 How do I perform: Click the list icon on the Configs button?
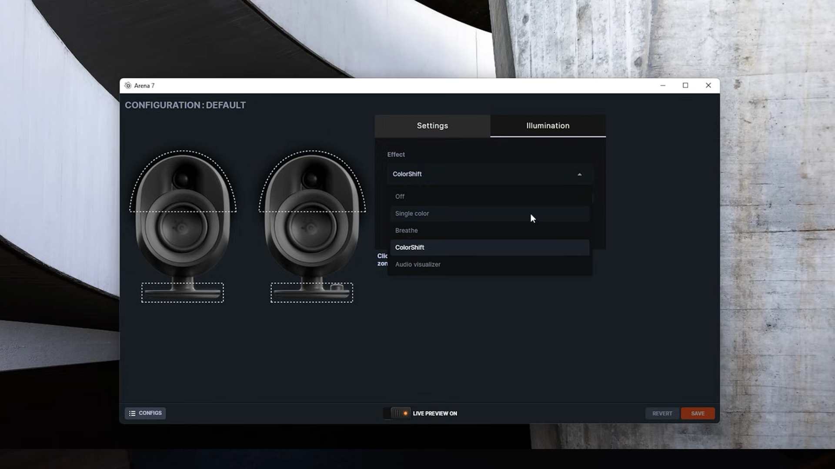coord(132,413)
